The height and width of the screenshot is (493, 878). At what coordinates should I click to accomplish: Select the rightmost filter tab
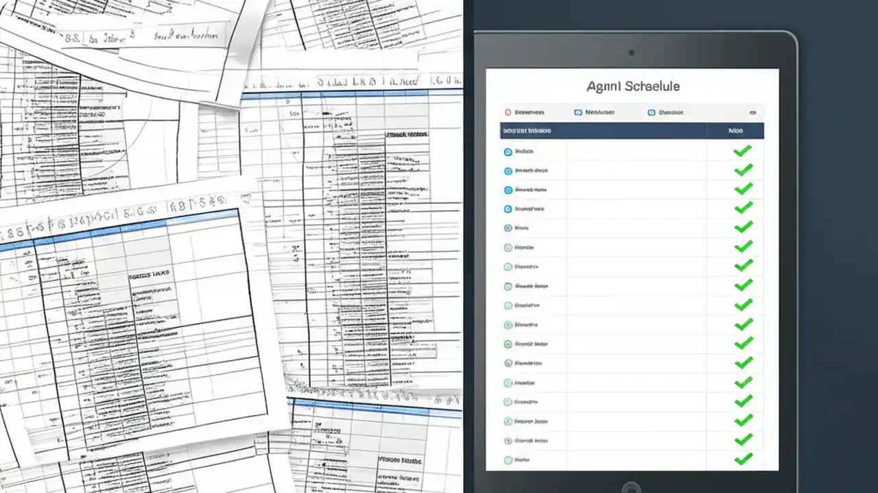click(x=665, y=112)
